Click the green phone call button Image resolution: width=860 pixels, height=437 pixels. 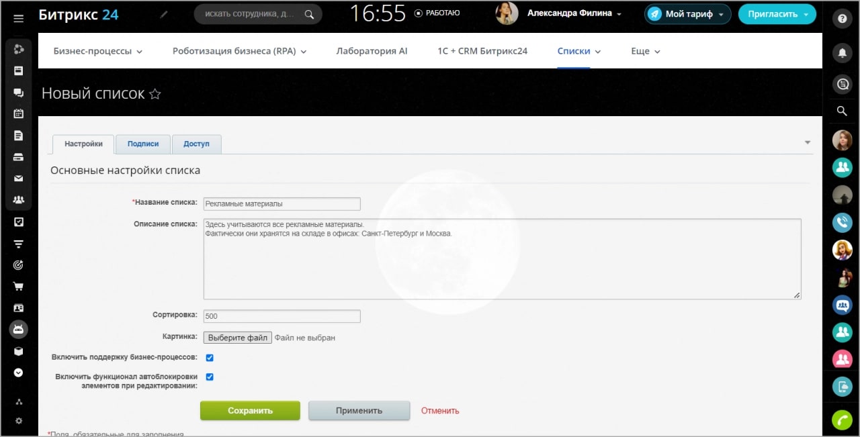[842, 420]
